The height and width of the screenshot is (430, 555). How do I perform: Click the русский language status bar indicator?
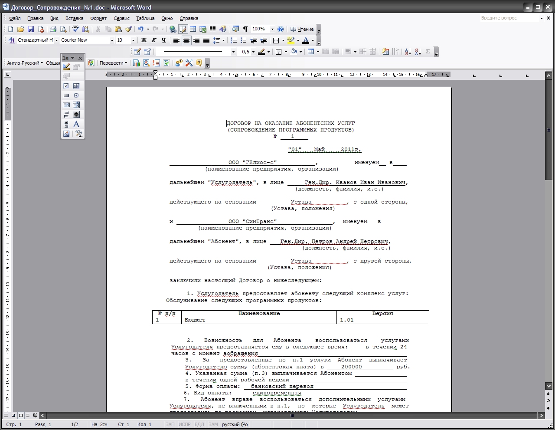point(235,424)
